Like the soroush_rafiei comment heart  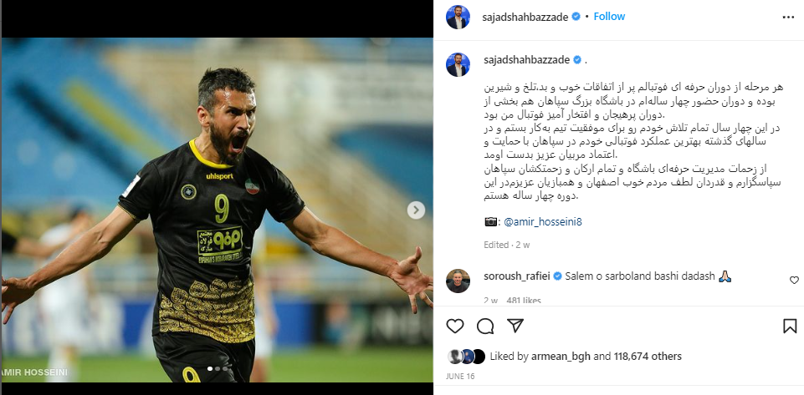pyautogui.click(x=794, y=280)
